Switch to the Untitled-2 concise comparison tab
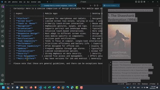Viewport: 160px width, 90px height. point(59,5)
